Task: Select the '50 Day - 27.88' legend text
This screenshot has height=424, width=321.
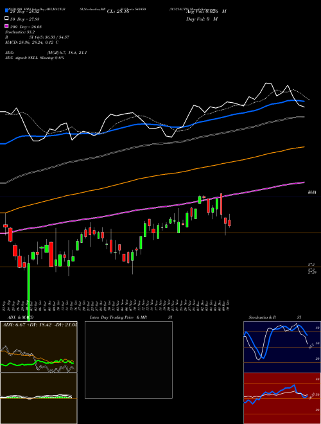Action: pyautogui.click(x=25, y=19)
